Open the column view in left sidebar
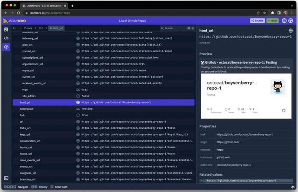298x192 pixels. 6,29
